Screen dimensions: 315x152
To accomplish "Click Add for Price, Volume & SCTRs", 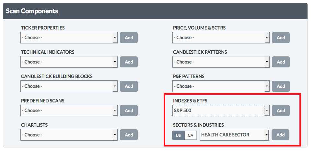I will tap(281, 38).
